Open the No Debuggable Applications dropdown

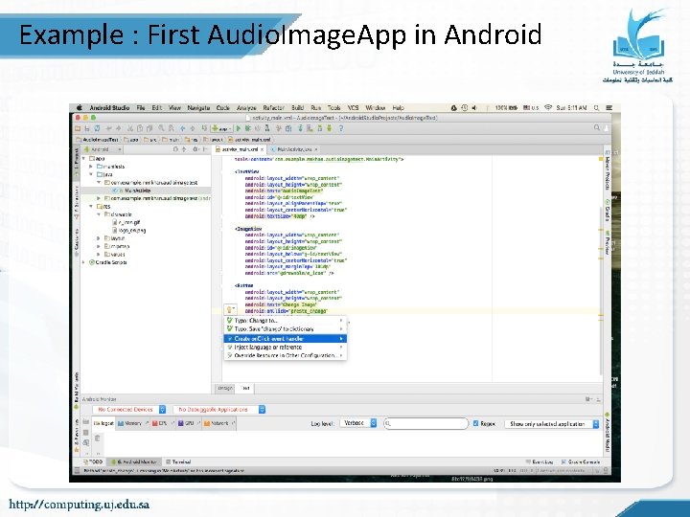click(219, 410)
